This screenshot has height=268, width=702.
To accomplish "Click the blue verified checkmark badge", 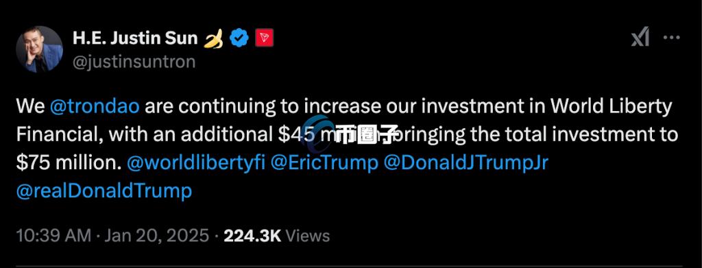I will pos(239,39).
